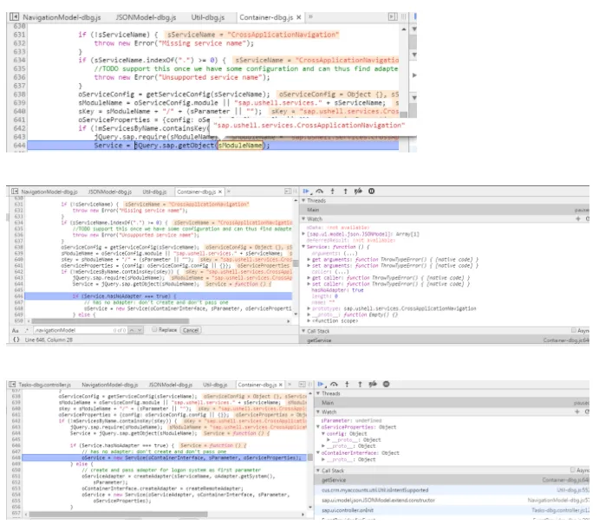Viewport: 599px width, 531px height.
Task: Click show debugger icon in top DevTools panel
Action: pyautogui.click(x=393, y=16)
